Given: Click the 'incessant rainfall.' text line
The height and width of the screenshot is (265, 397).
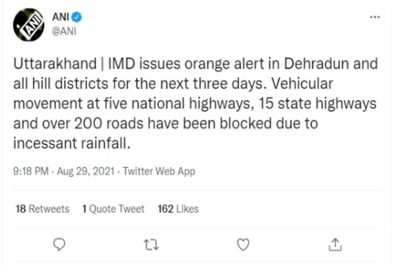Looking at the screenshot, I should [70, 144].
